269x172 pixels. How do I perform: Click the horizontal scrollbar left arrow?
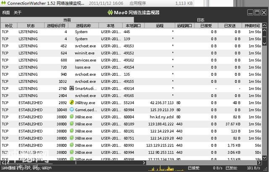pyautogui.click(x=3, y=163)
